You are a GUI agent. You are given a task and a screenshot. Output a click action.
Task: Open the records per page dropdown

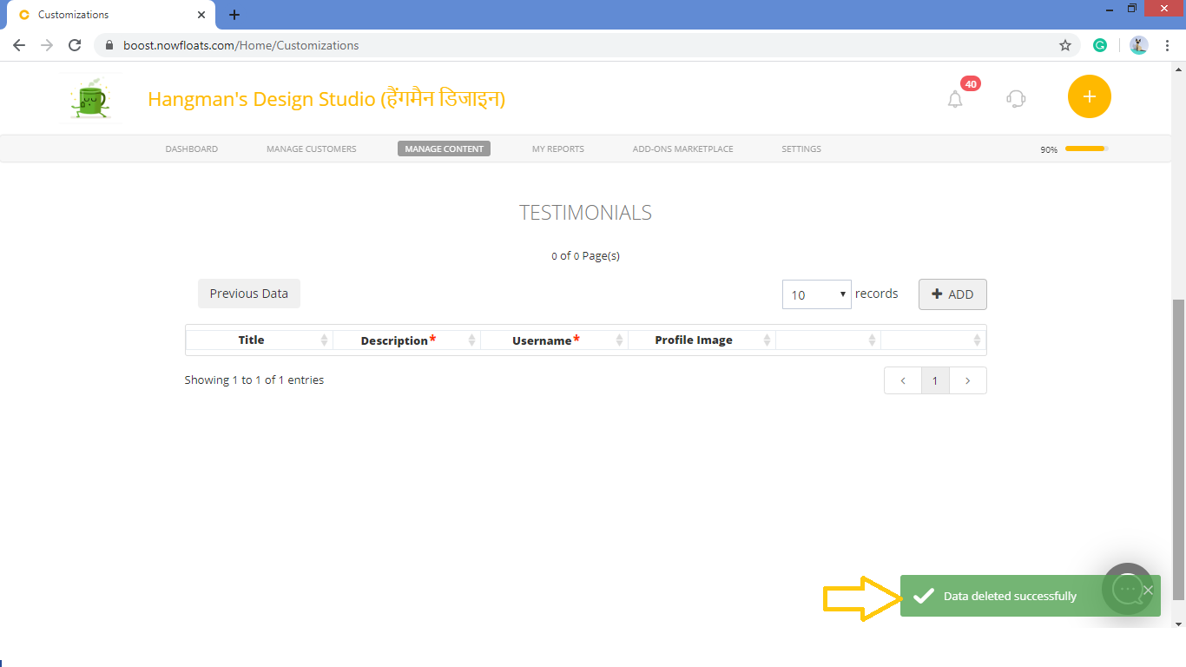coord(817,294)
